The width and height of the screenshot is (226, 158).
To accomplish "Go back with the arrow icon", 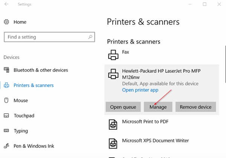I will click(x=6, y=4).
